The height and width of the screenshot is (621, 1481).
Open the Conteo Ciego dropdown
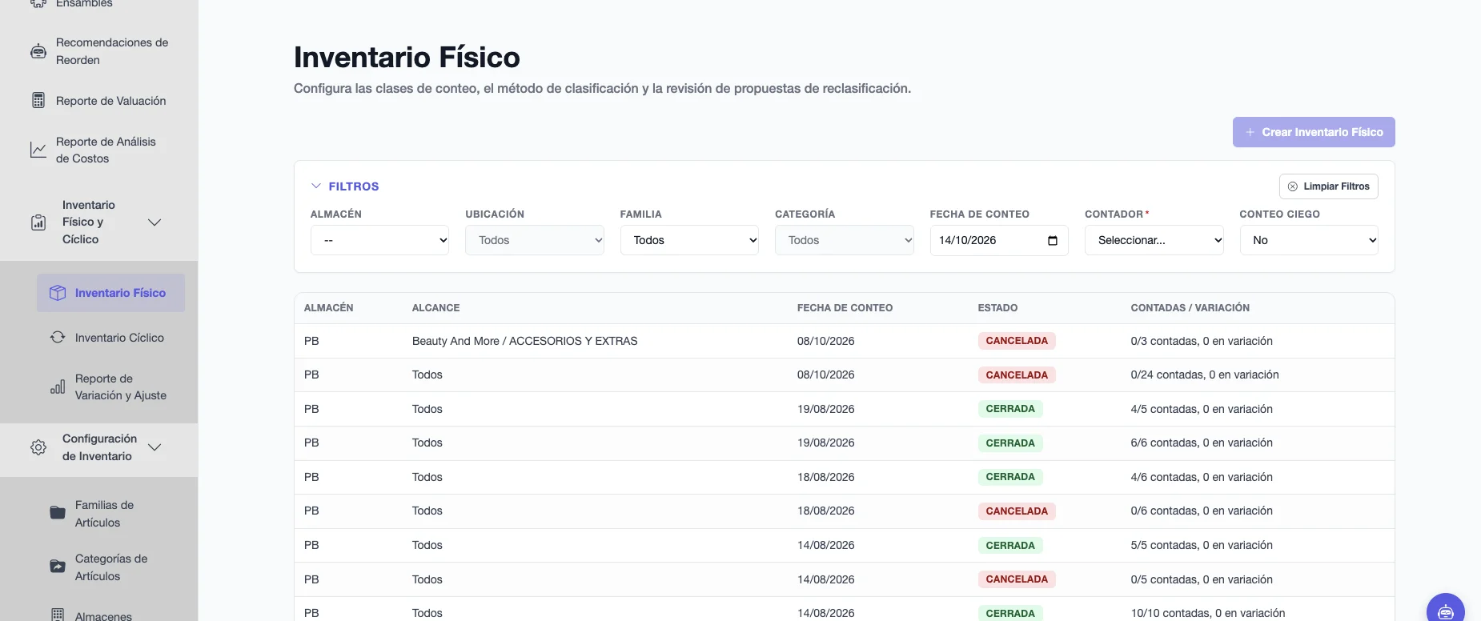(1309, 240)
